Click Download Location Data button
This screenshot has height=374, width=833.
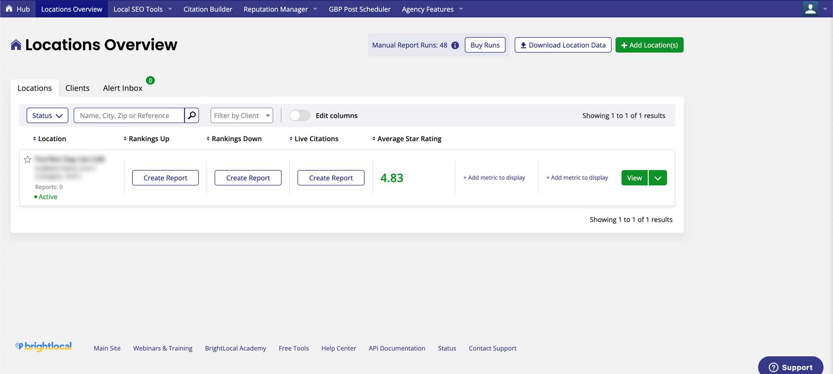(x=563, y=45)
